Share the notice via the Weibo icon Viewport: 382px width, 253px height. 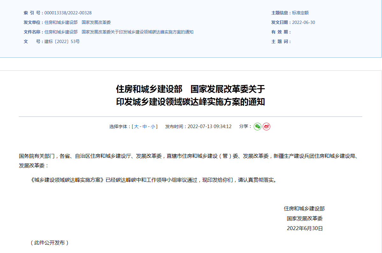tap(266, 126)
